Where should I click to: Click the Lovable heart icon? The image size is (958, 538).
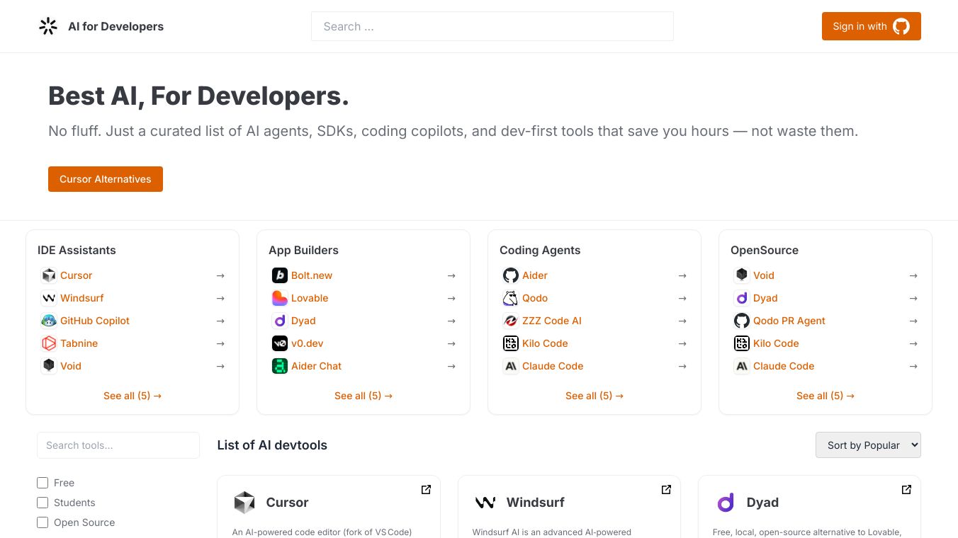[280, 298]
